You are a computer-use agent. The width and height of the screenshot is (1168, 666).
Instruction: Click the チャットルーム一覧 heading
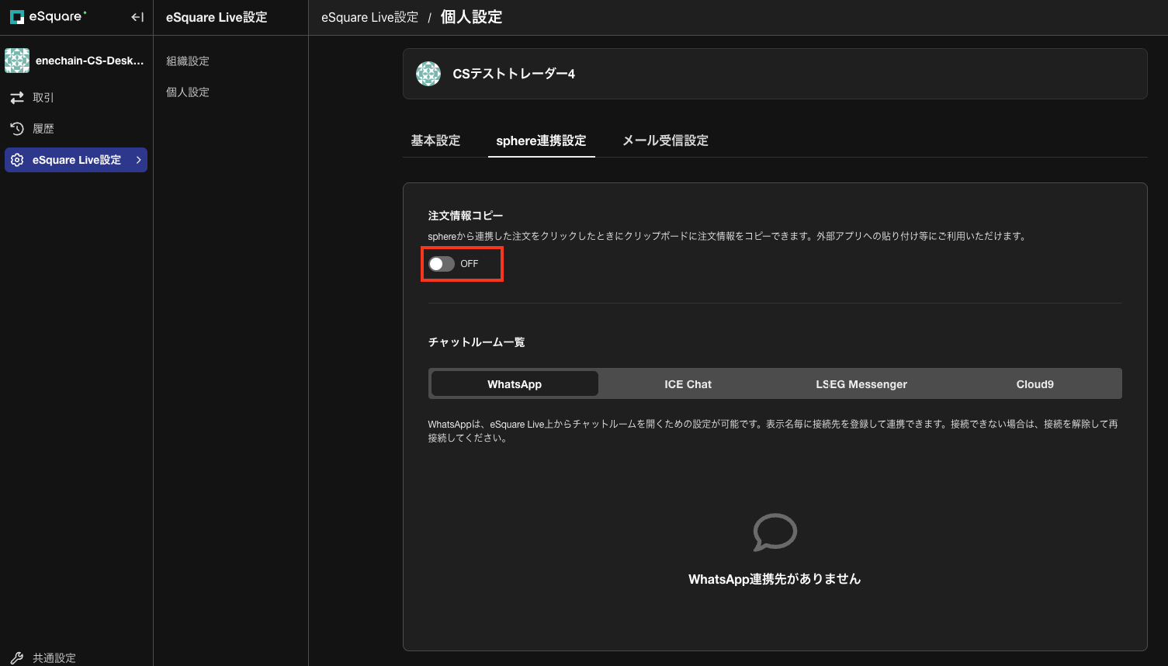coord(477,342)
